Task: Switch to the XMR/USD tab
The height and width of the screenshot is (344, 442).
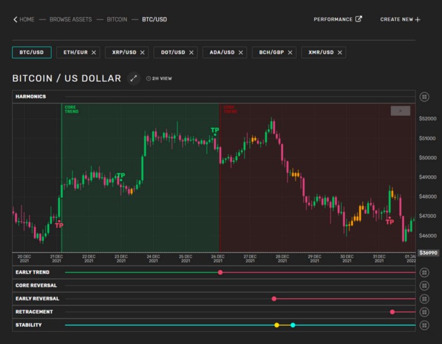Action: [321, 52]
